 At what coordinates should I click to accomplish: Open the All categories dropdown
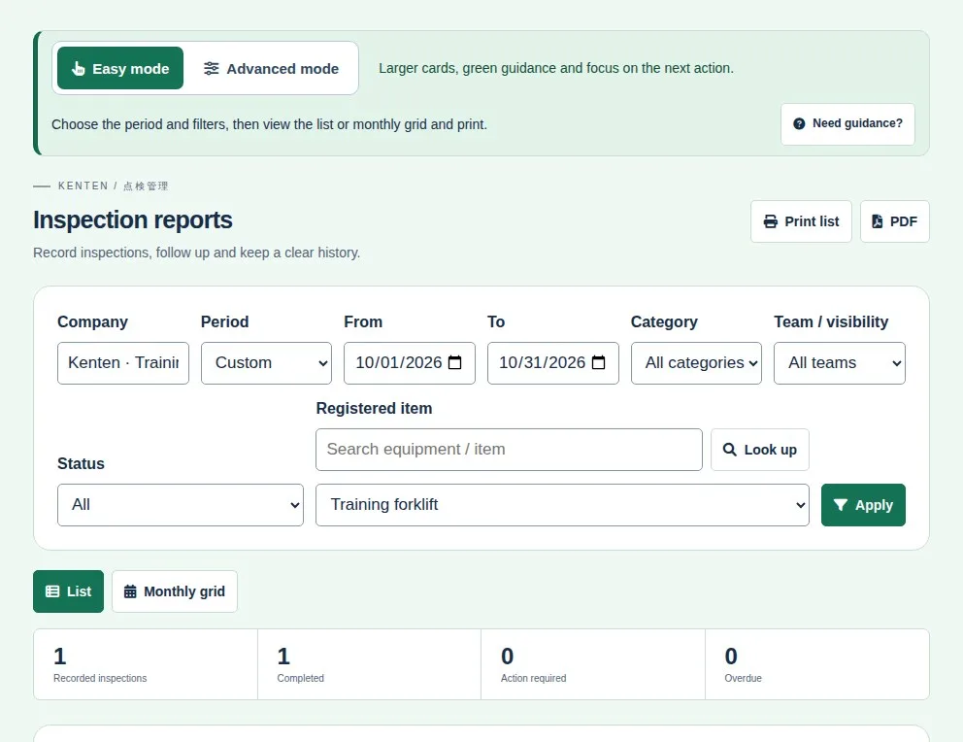[696, 363]
